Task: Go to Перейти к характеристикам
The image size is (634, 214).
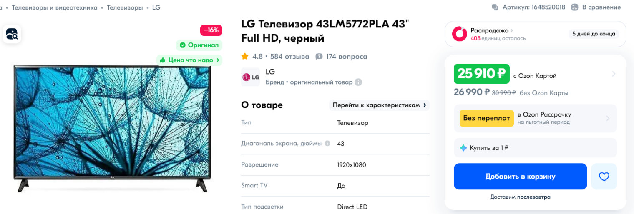Action: tap(379, 105)
